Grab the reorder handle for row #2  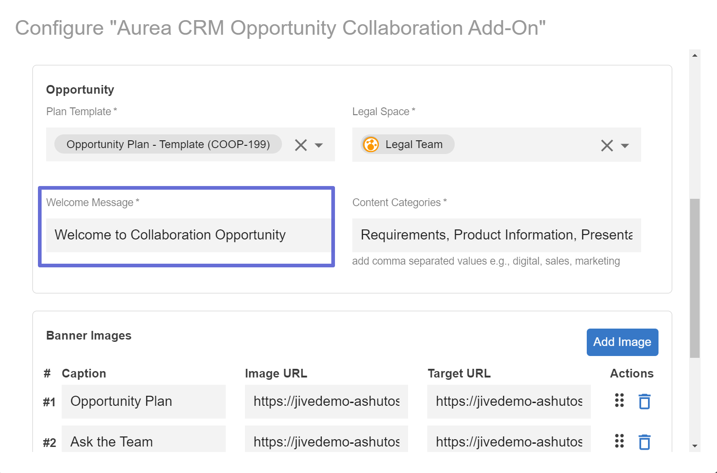(x=619, y=441)
